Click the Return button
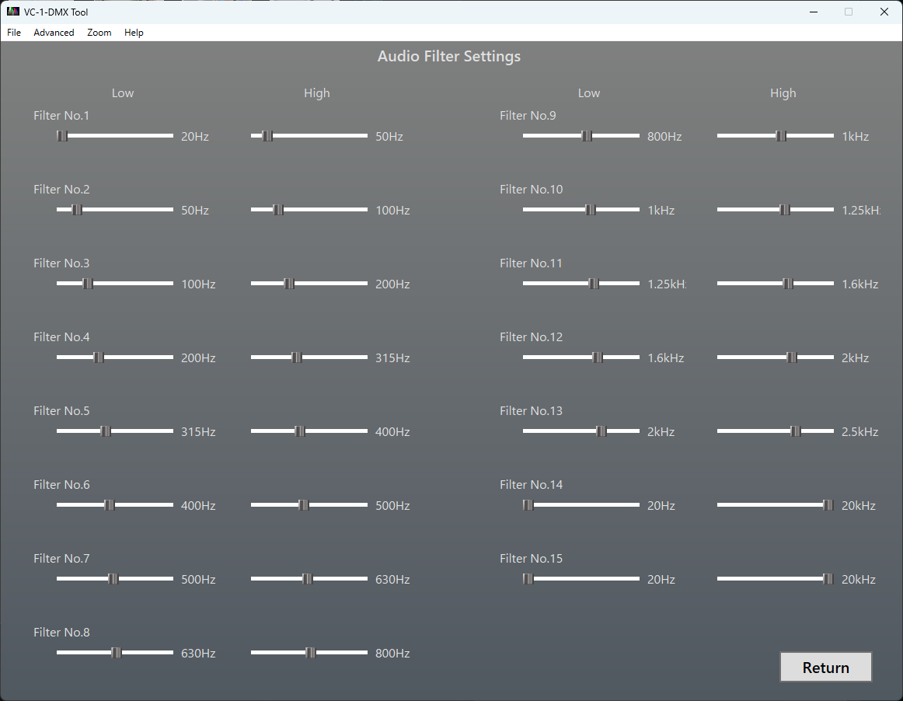The height and width of the screenshot is (701, 903). (x=825, y=667)
